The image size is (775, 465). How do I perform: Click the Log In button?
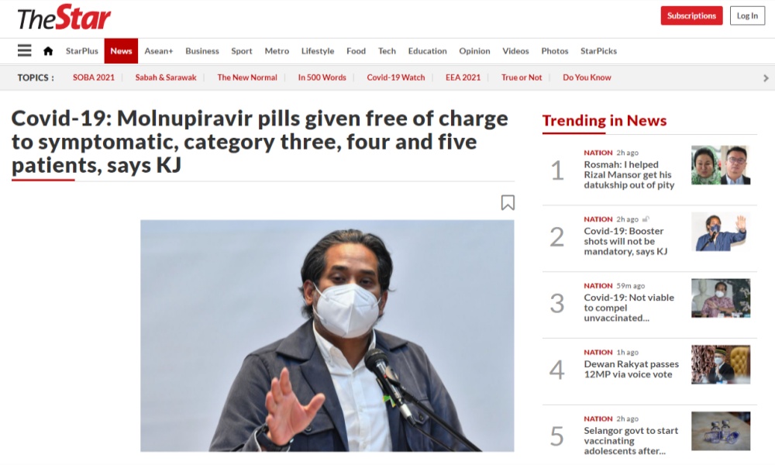pyautogui.click(x=747, y=15)
